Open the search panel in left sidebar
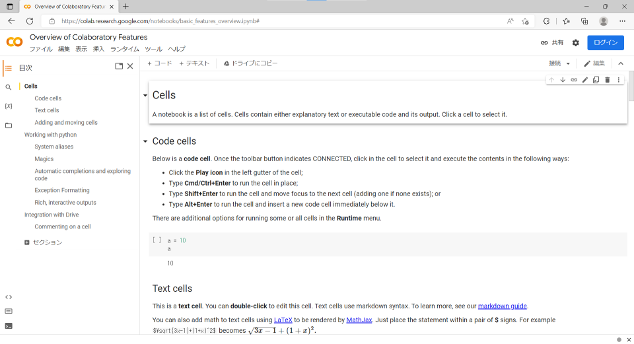The image size is (634, 344). coord(9,87)
